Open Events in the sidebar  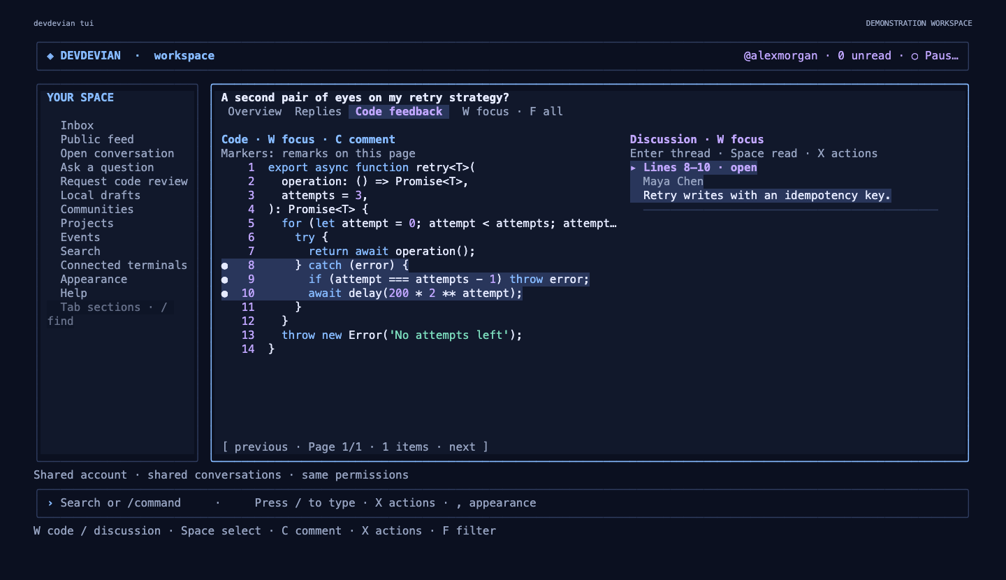click(x=80, y=238)
